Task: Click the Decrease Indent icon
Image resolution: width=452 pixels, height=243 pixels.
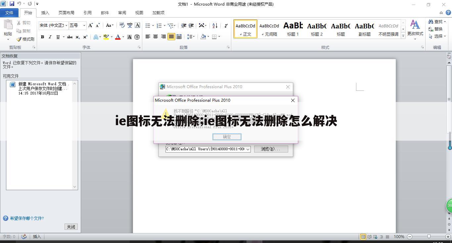Action: click(184, 25)
